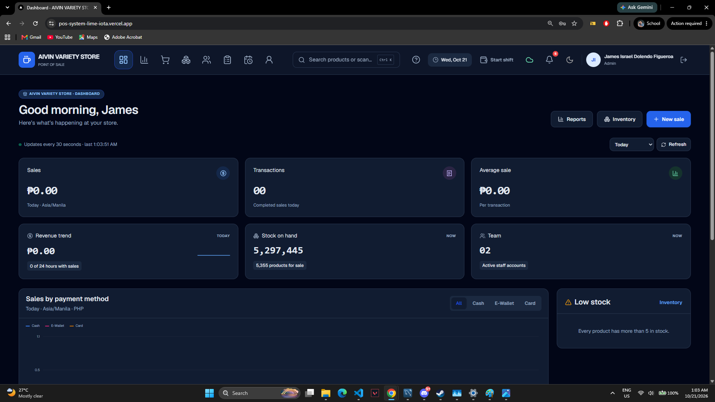
Task: Open the calendar clock schedule nav icon
Action: (248, 60)
